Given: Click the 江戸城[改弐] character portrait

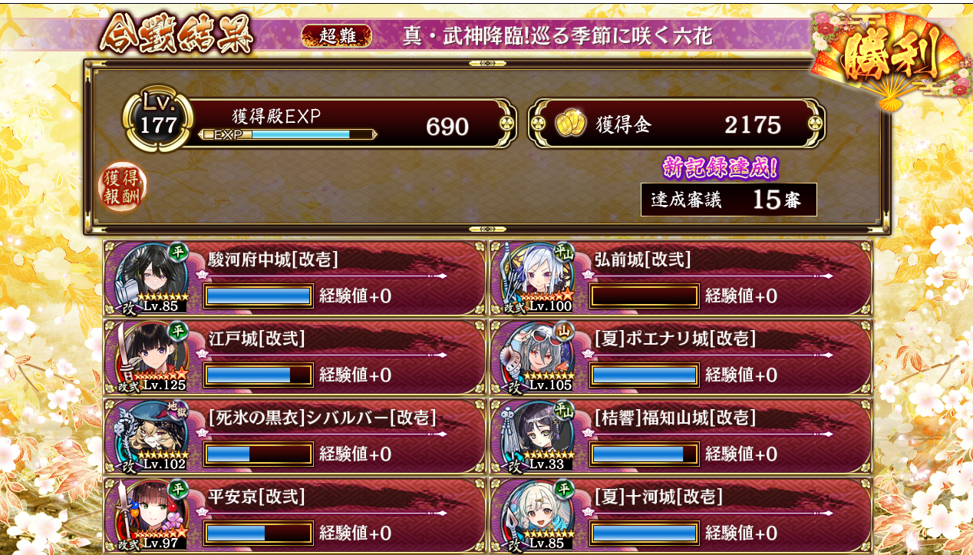Looking at the screenshot, I should pyautogui.click(x=150, y=355).
